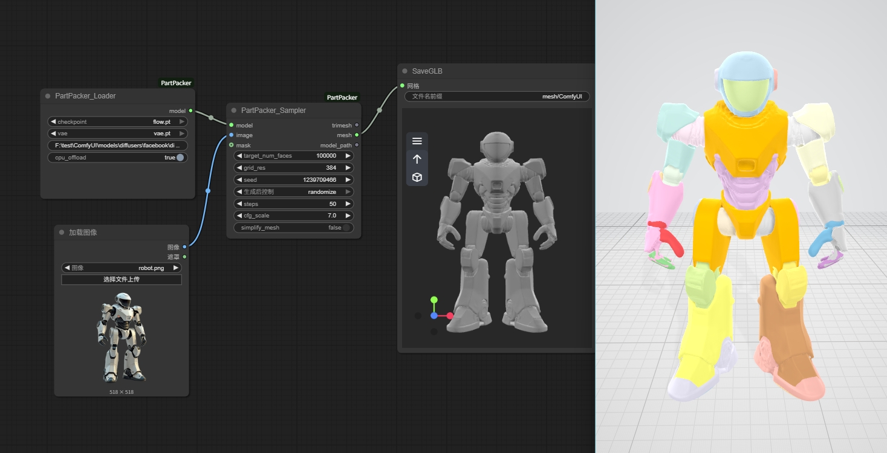Image resolution: width=887 pixels, height=453 pixels.
Task: Click the 文件名前缀 filename prefix field
Action: point(497,97)
